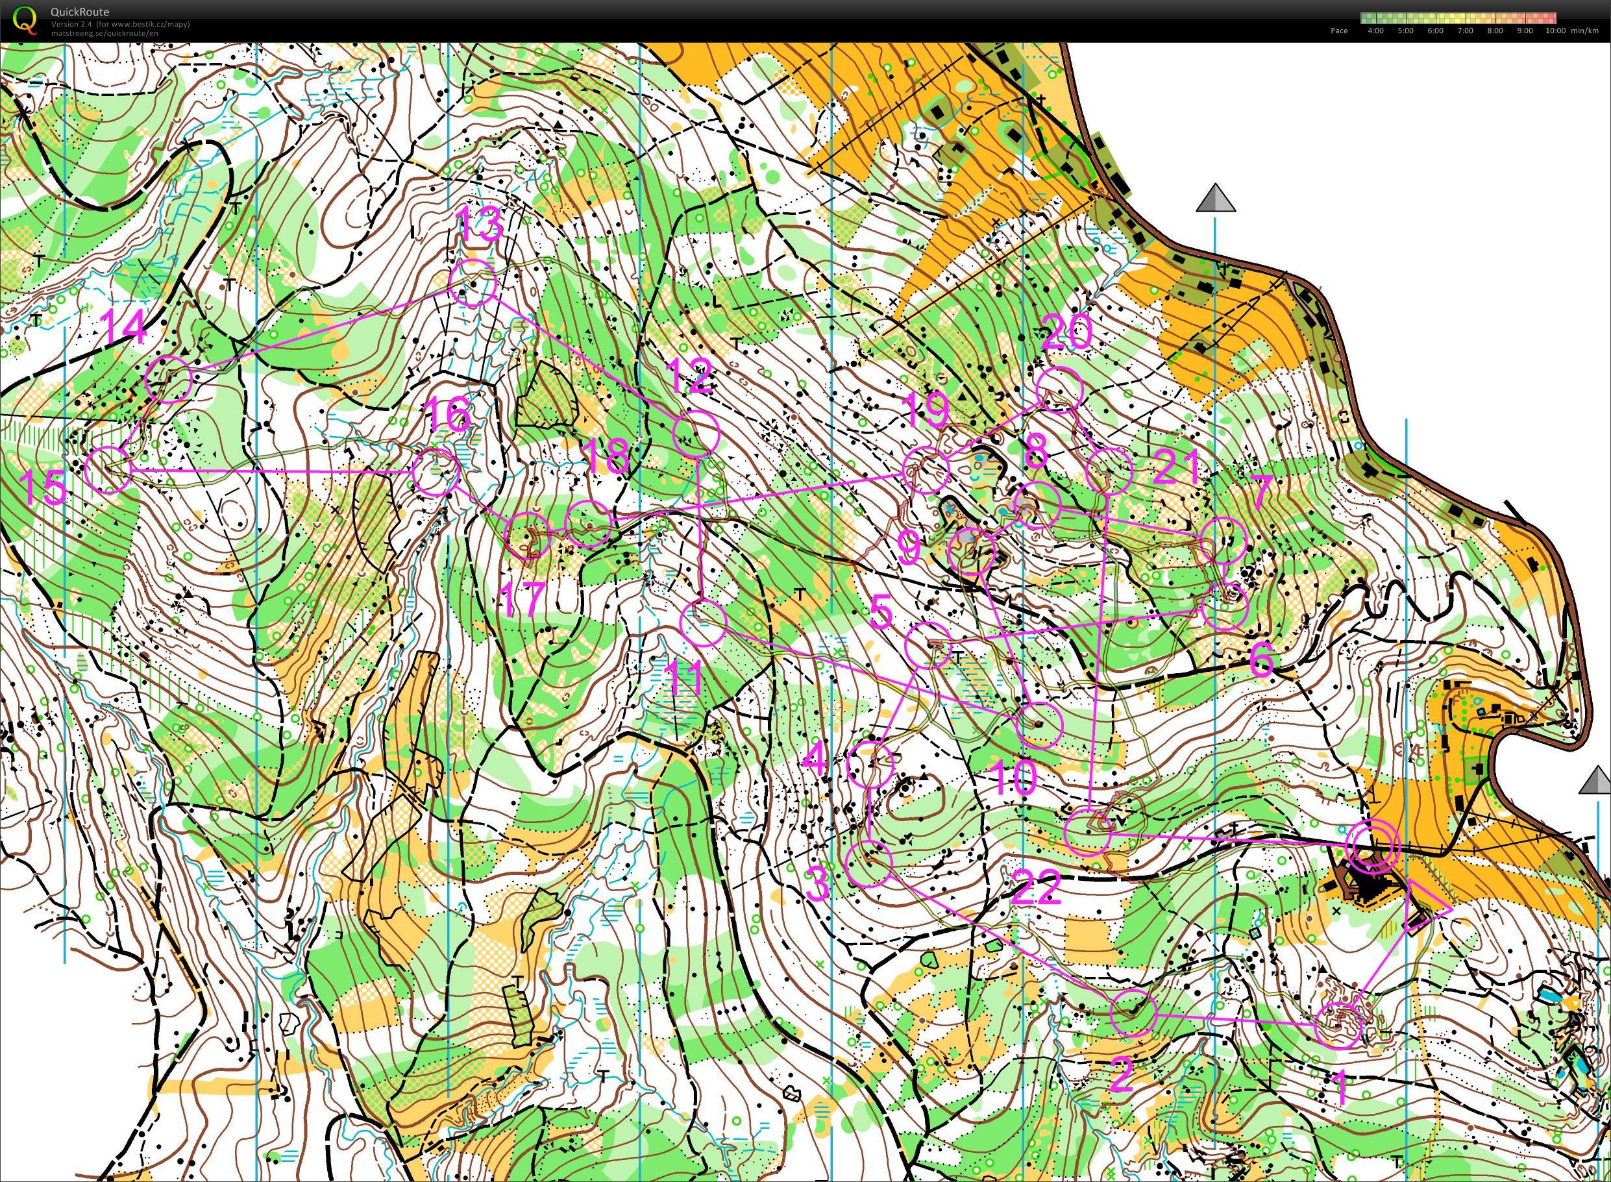The width and height of the screenshot is (1611, 1182).
Task: Select control circle 15
Action: click(108, 469)
